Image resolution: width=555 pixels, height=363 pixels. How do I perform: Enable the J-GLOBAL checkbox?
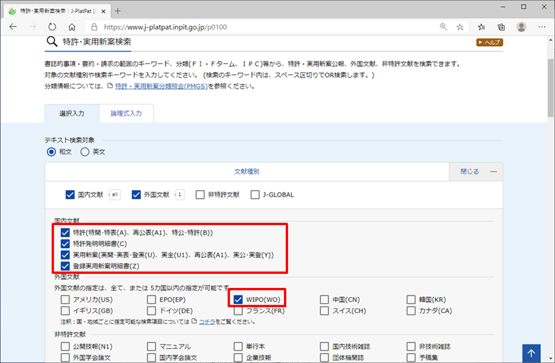(255, 195)
